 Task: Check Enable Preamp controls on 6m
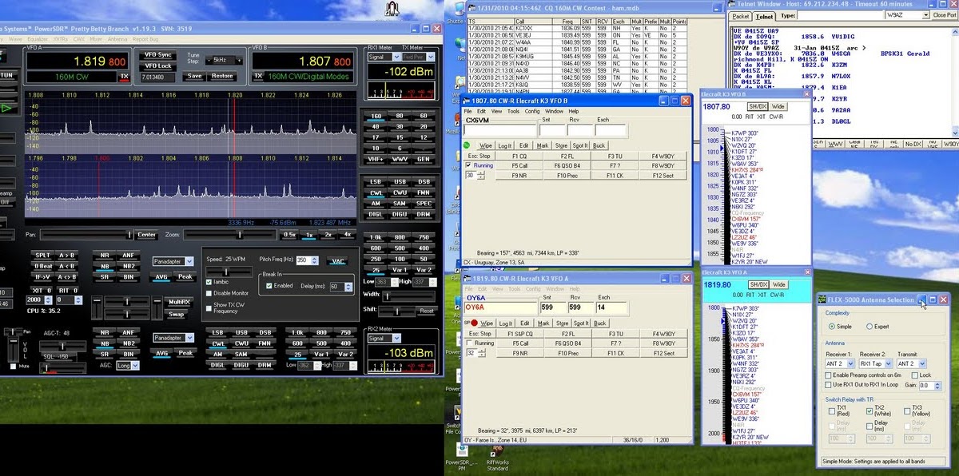[x=829, y=375]
